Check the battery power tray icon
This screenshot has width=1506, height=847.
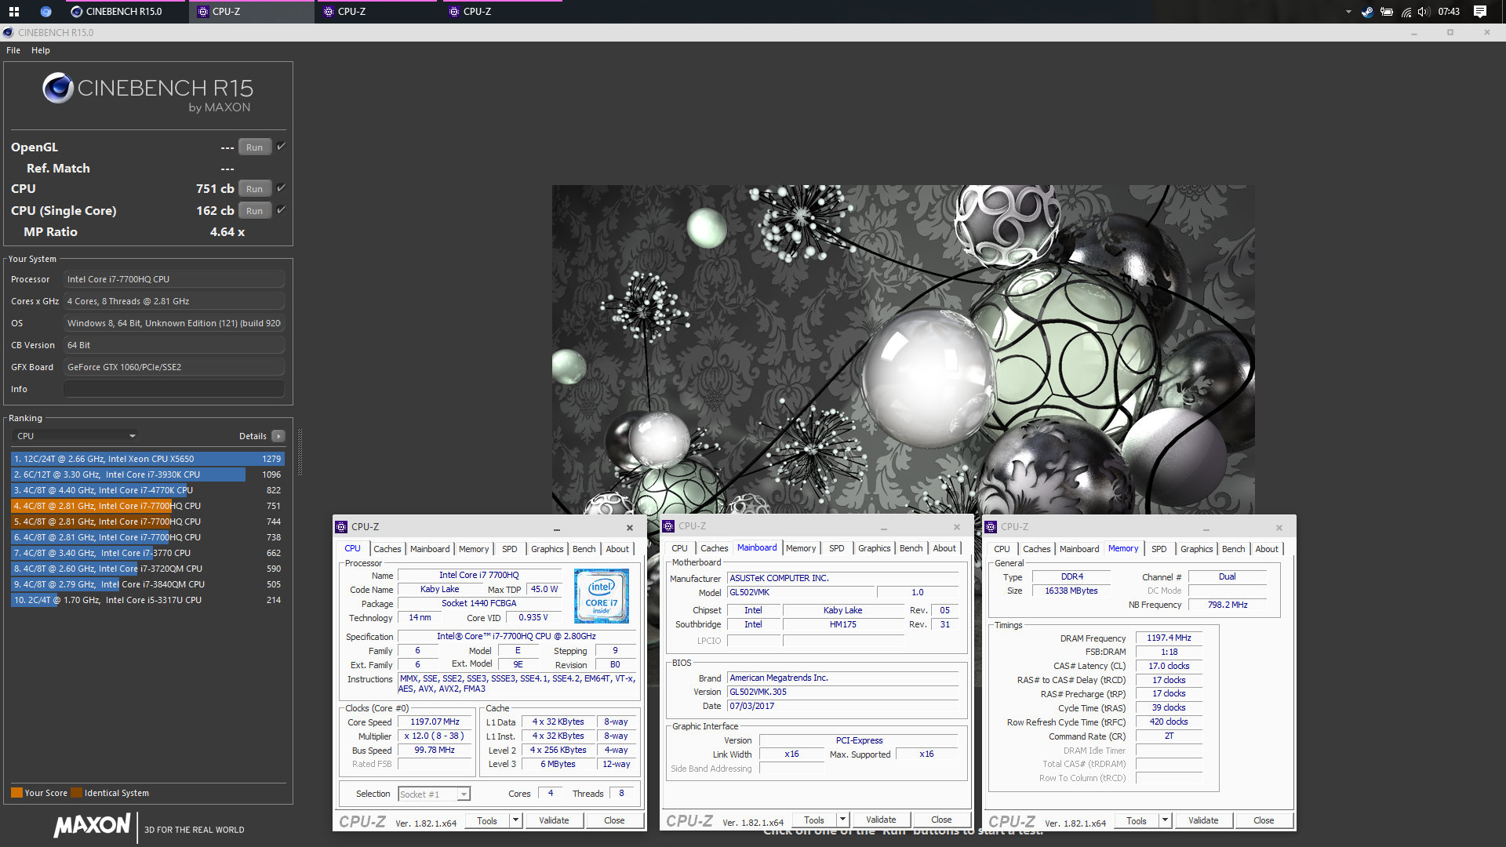[1387, 12]
